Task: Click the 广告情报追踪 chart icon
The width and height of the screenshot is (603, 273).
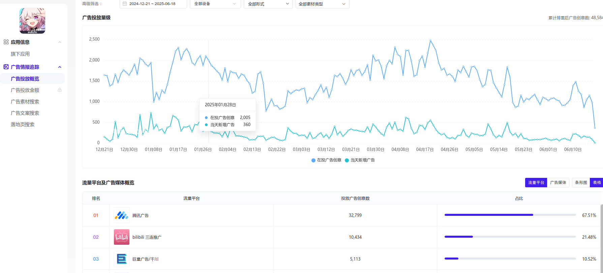Action: click(x=6, y=67)
